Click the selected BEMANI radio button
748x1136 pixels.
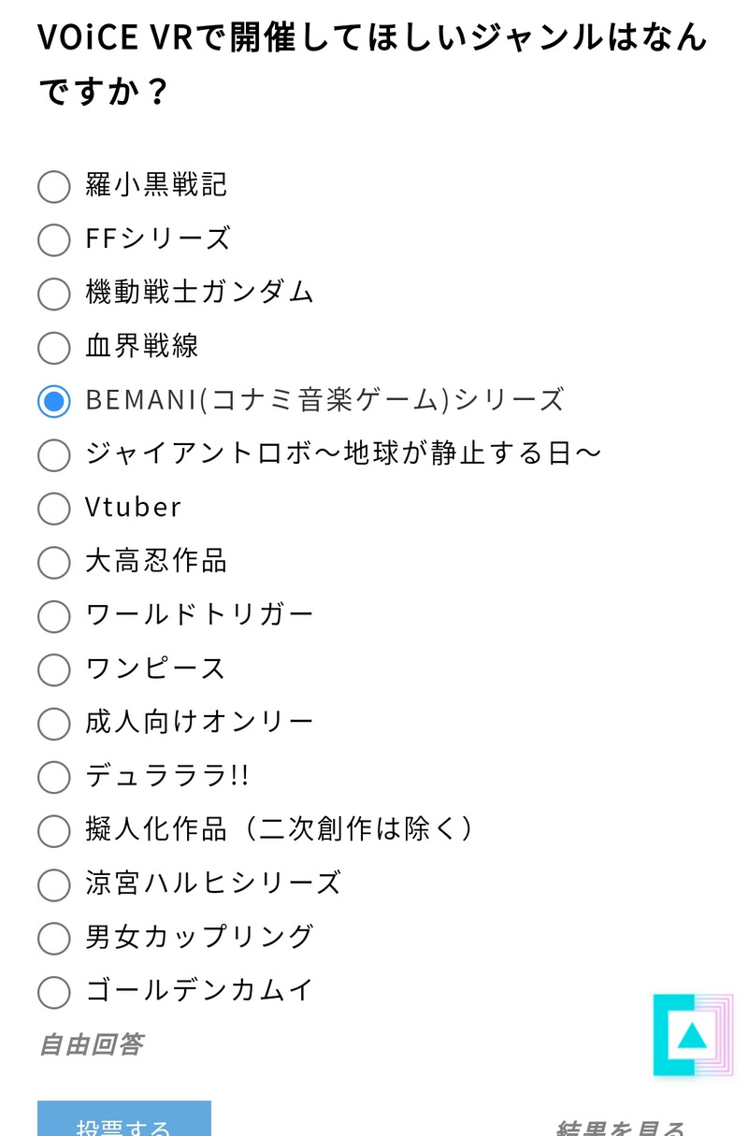[54, 401]
